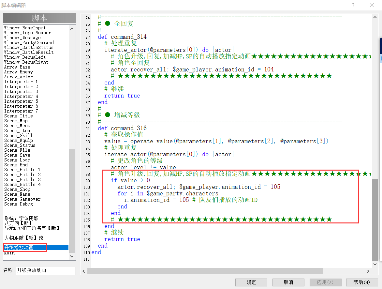382x289 pixels.
Task: Click the 帮助(H) button
Action: click(362, 282)
